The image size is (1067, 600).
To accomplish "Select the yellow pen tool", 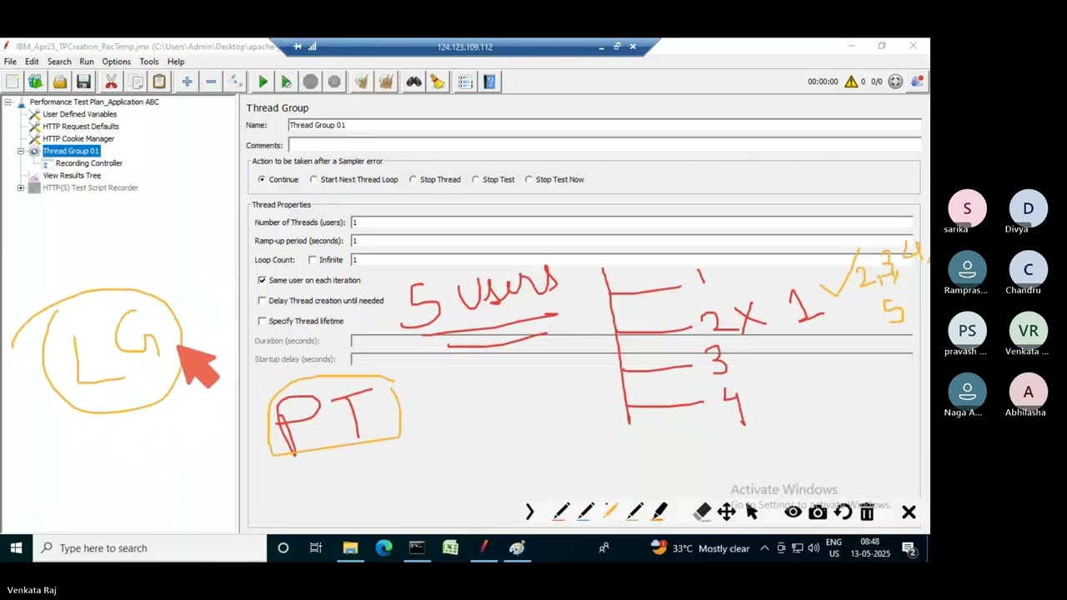I will tap(610, 512).
